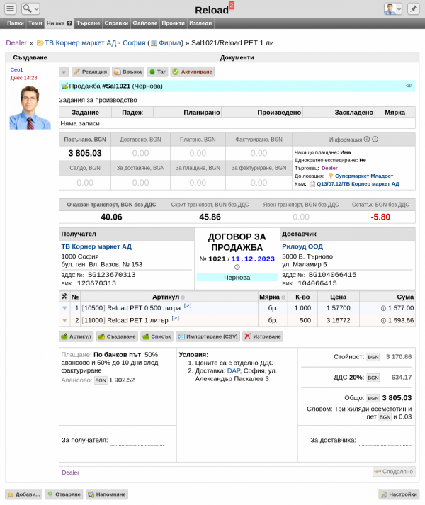Open the notification badge showing 2
This screenshot has height=505, width=425.
tap(232, 5)
